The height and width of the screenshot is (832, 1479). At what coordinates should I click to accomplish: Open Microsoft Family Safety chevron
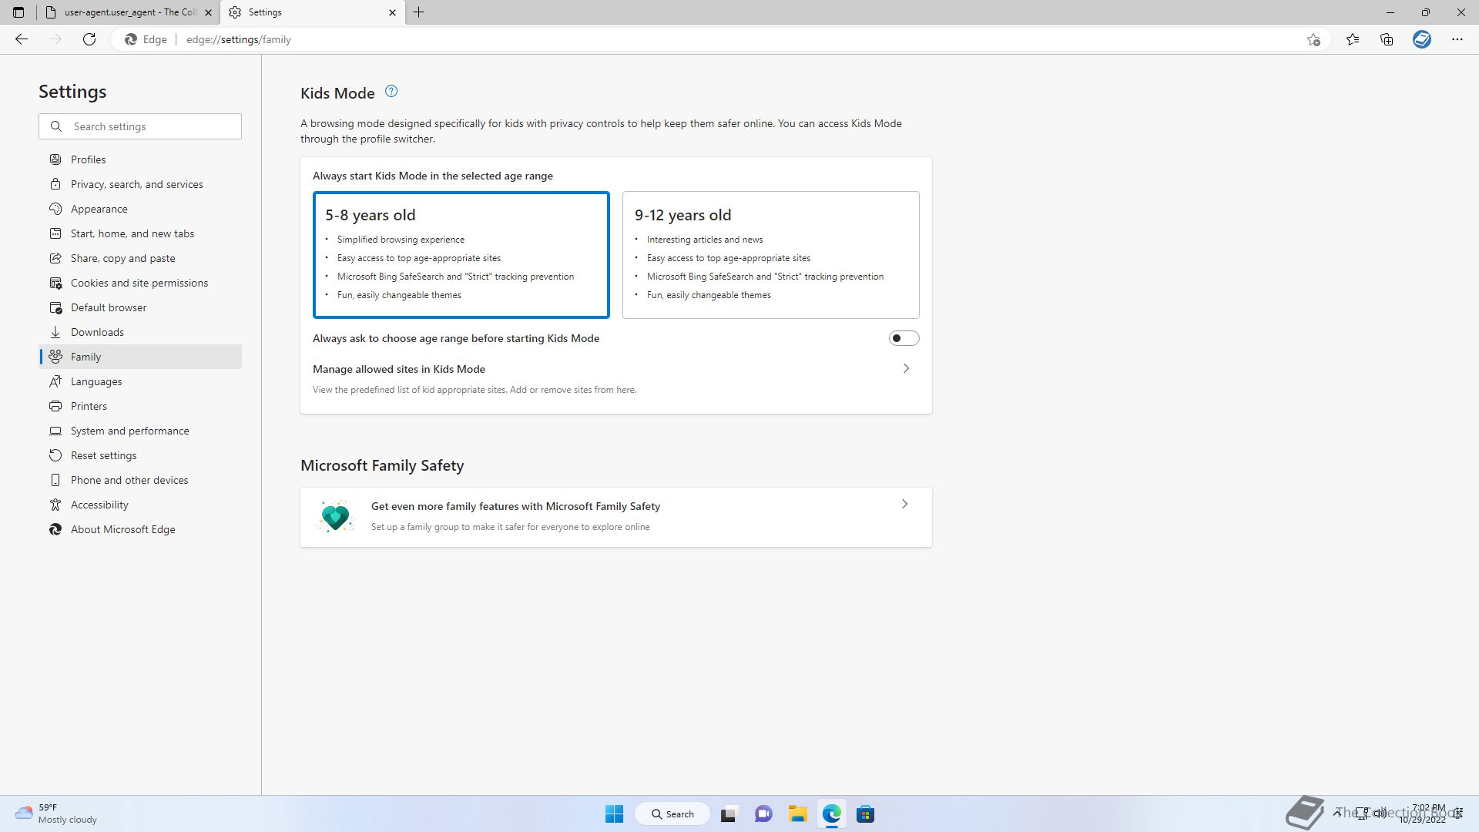(x=904, y=505)
